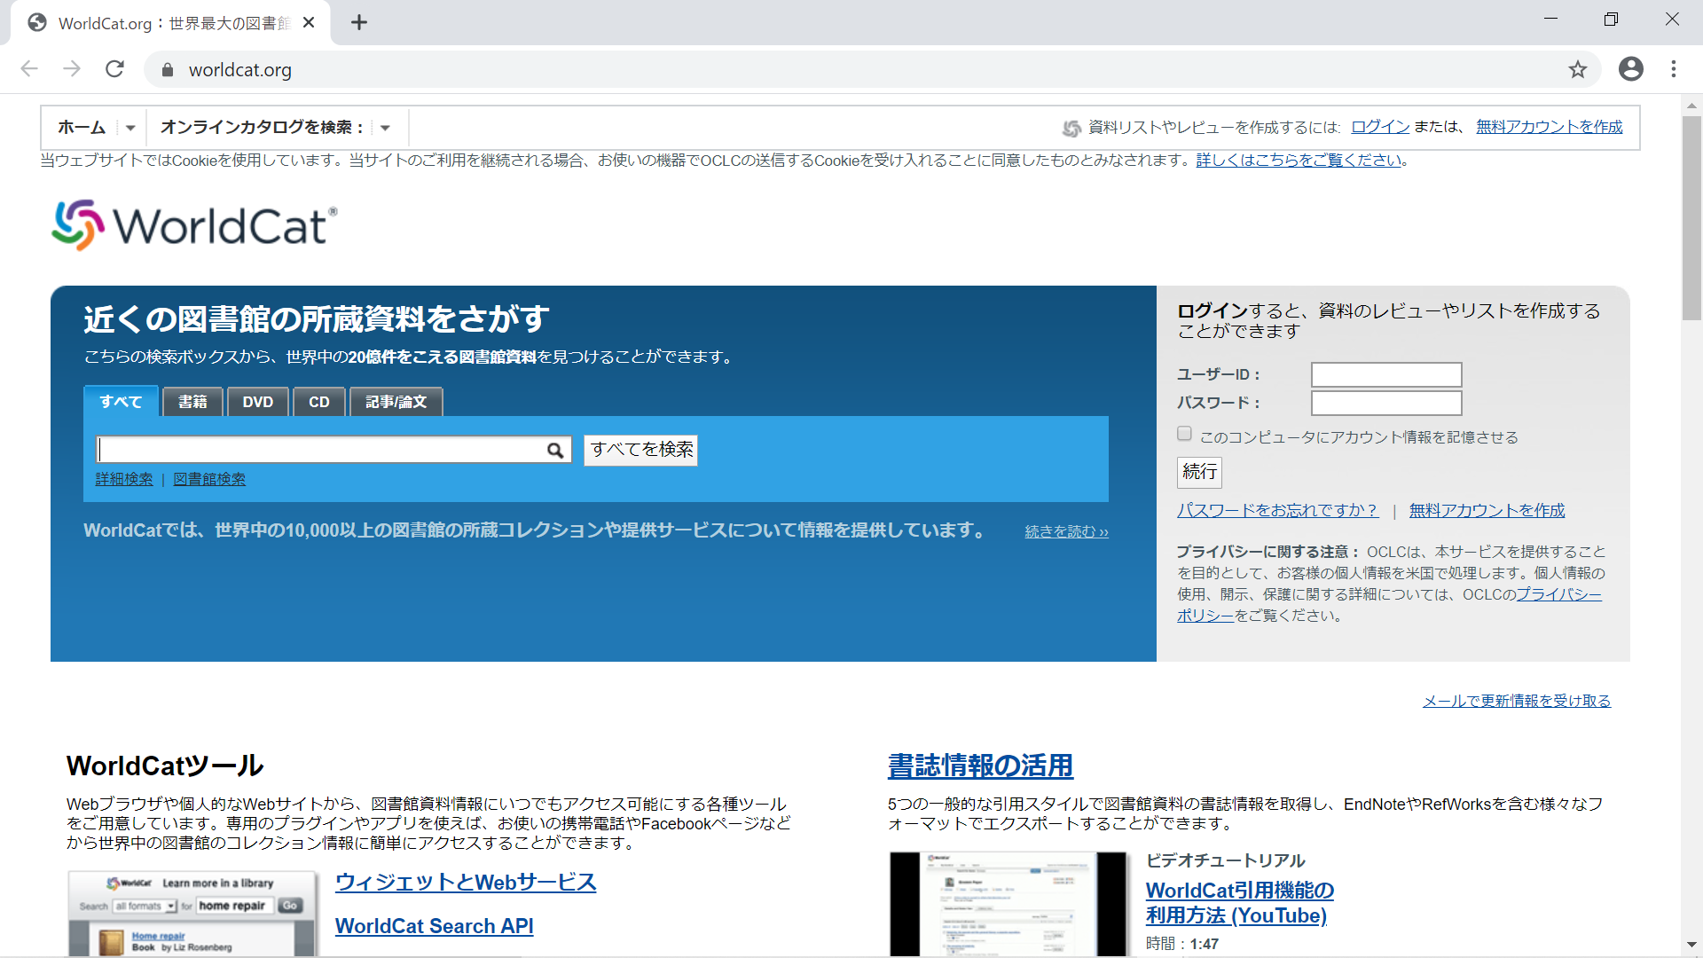This screenshot has height=958, width=1703.
Task: Click the video tutorial thumbnail
Action: click(x=1008, y=904)
